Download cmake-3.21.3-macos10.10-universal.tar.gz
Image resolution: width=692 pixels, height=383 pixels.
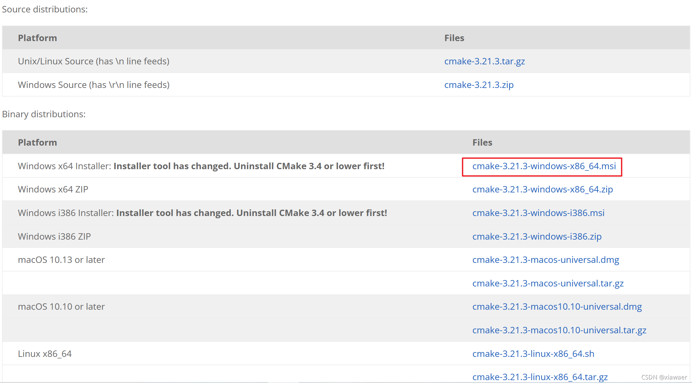pyautogui.click(x=559, y=330)
